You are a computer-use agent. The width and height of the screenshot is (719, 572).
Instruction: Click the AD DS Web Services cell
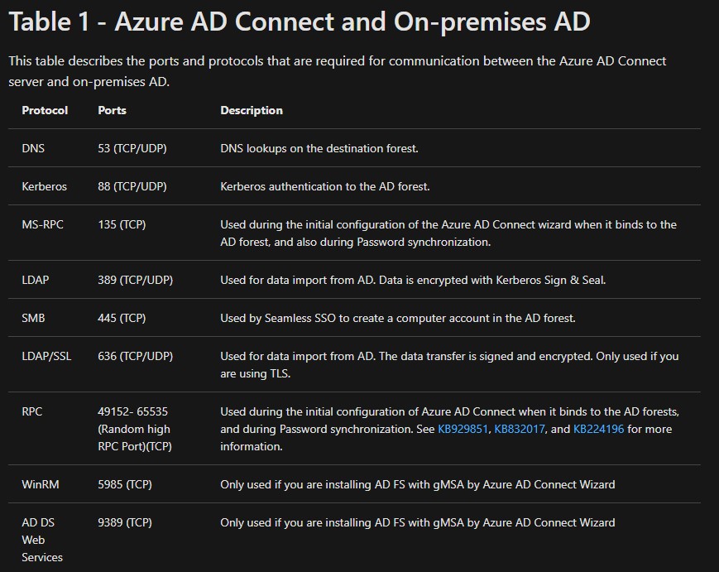click(x=41, y=540)
